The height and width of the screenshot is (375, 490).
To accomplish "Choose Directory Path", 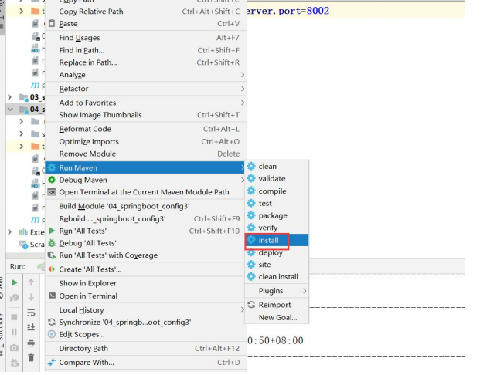I will point(145,348).
